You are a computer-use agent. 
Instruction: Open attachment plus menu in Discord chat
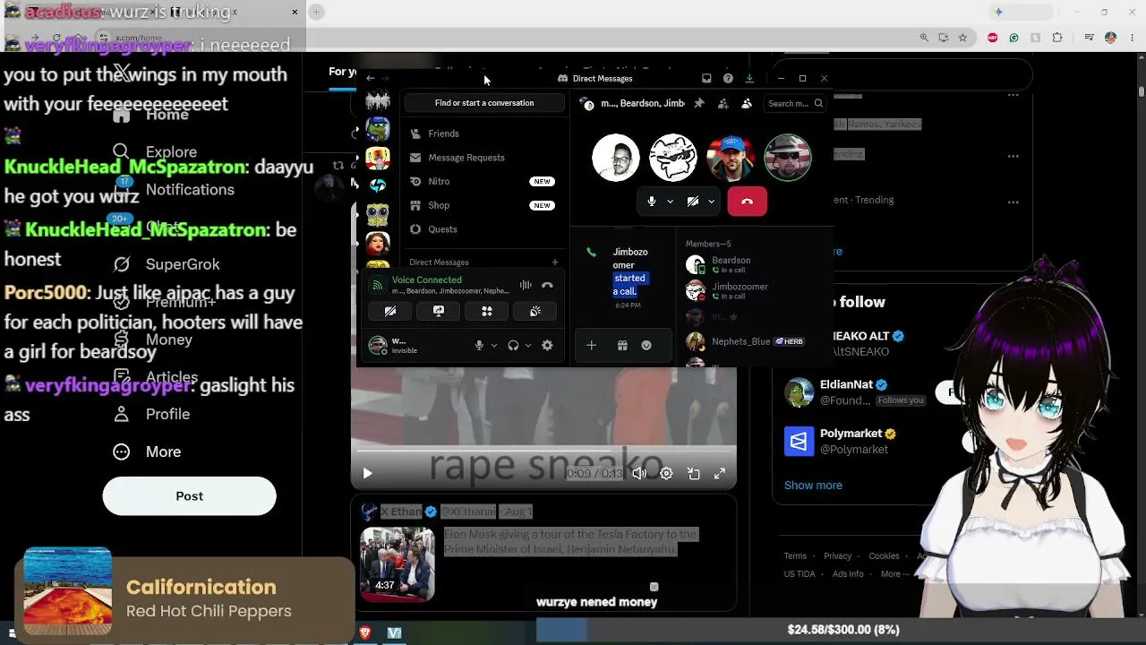591,345
